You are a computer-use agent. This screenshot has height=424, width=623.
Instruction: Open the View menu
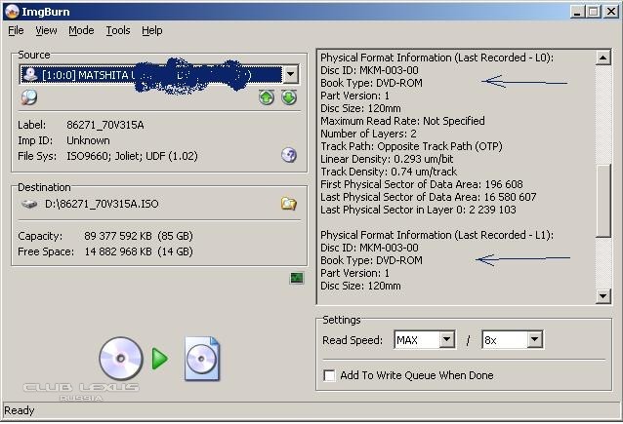[x=46, y=30]
